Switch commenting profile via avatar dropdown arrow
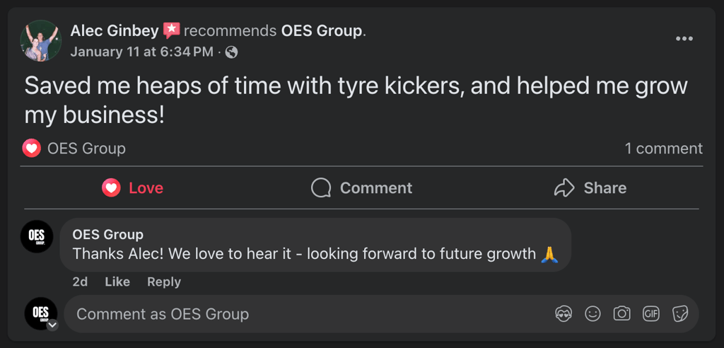The height and width of the screenshot is (348, 724). tap(52, 325)
